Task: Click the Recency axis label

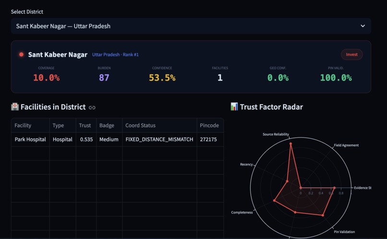Action: (246, 164)
